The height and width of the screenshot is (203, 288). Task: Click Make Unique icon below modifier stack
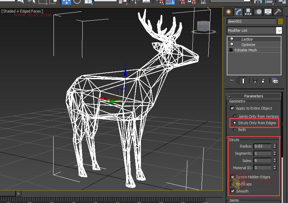click(255, 81)
